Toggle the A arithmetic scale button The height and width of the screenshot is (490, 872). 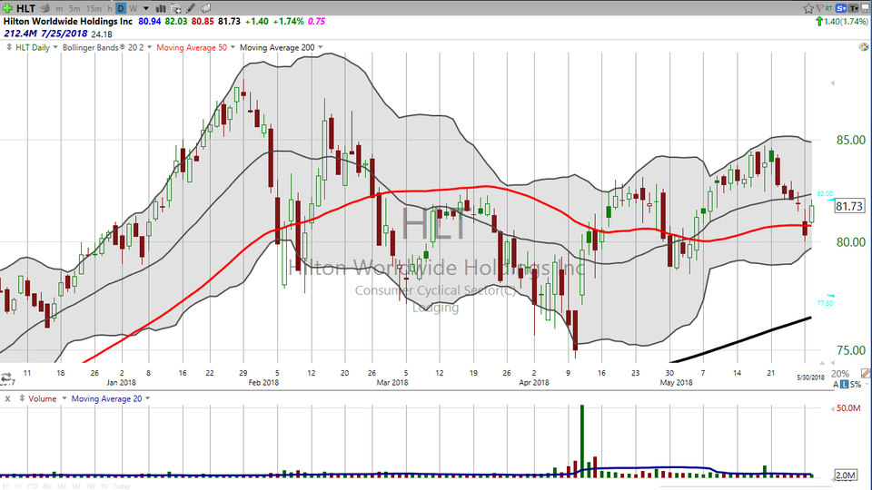pyautogui.click(x=835, y=385)
